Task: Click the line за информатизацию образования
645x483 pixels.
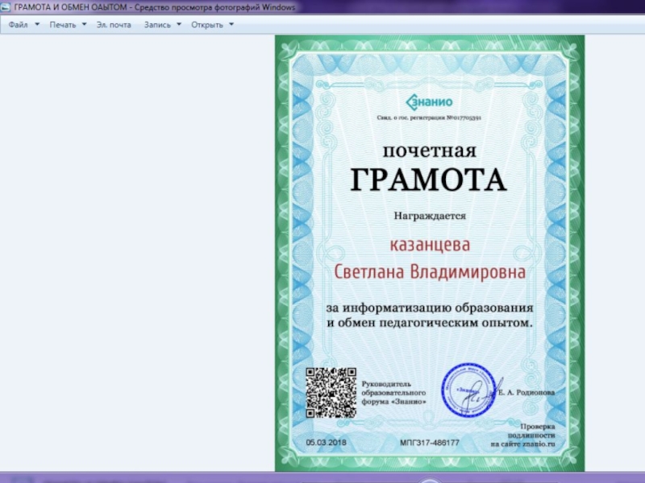Action: (430, 308)
